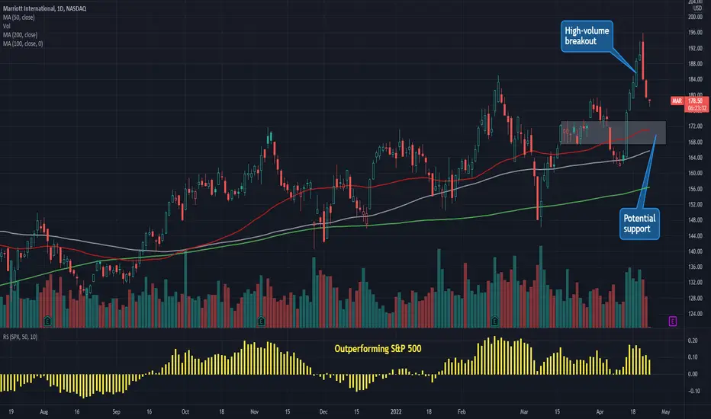Select the gray support zone rectangle
711x419 pixels.
tap(613, 133)
